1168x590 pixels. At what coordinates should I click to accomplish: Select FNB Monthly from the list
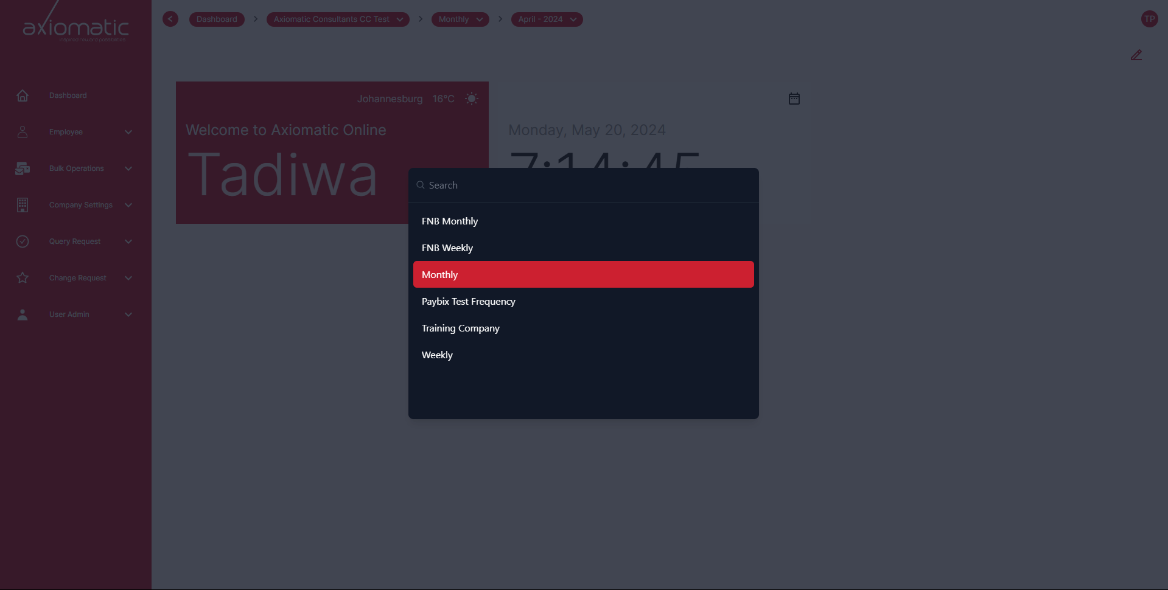click(450, 221)
